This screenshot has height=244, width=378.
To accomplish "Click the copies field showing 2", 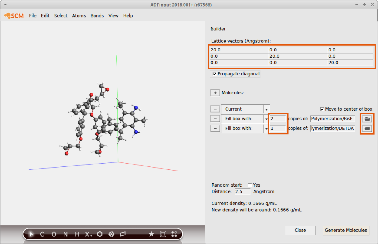I will (x=278, y=119).
